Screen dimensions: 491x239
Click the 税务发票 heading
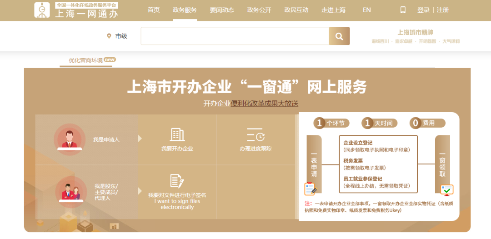(x=353, y=161)
